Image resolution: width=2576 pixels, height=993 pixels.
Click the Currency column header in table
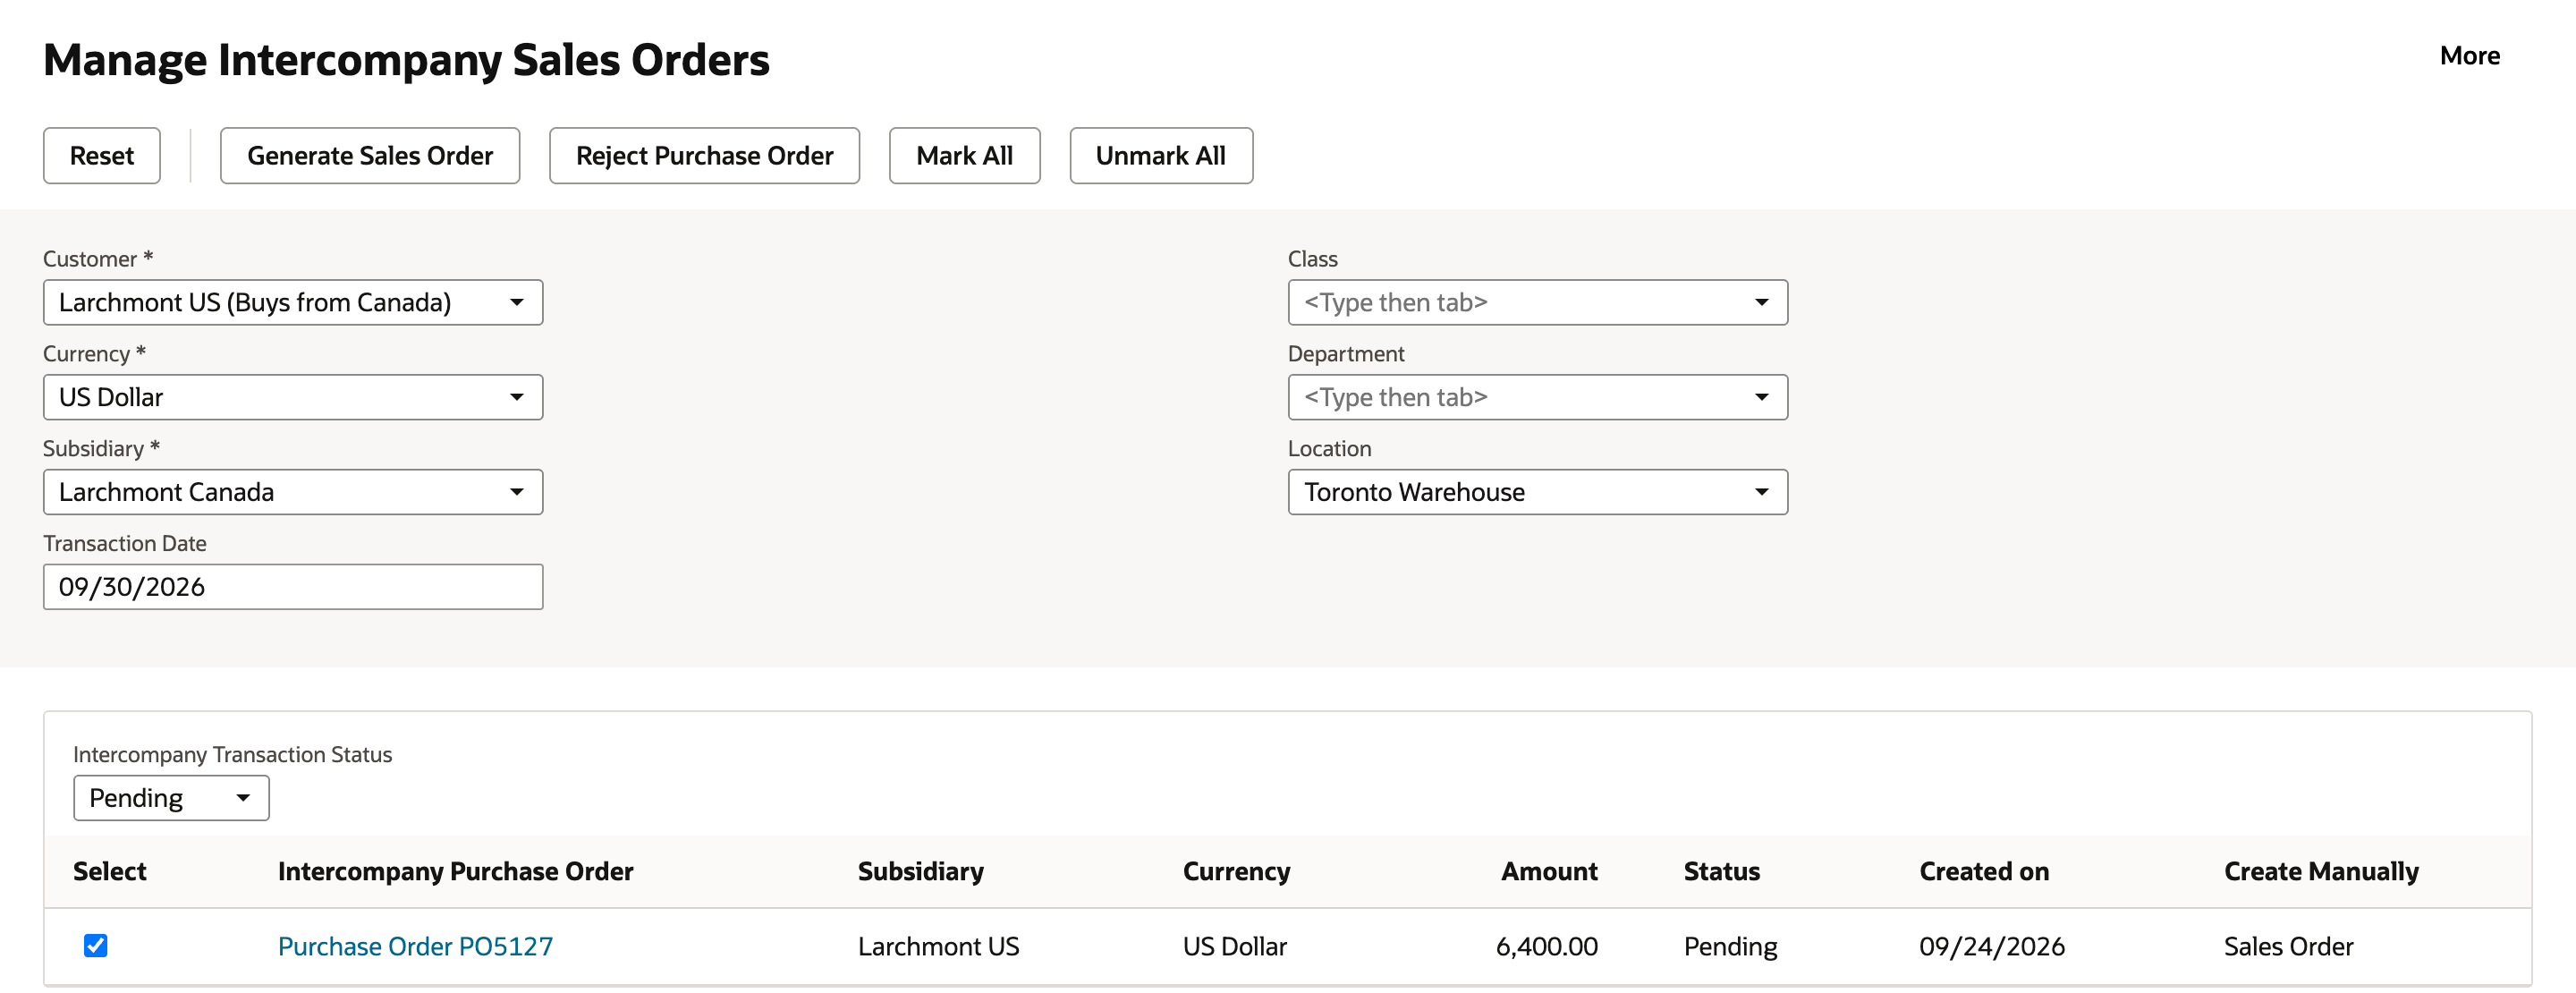[x=1236, y=871]
